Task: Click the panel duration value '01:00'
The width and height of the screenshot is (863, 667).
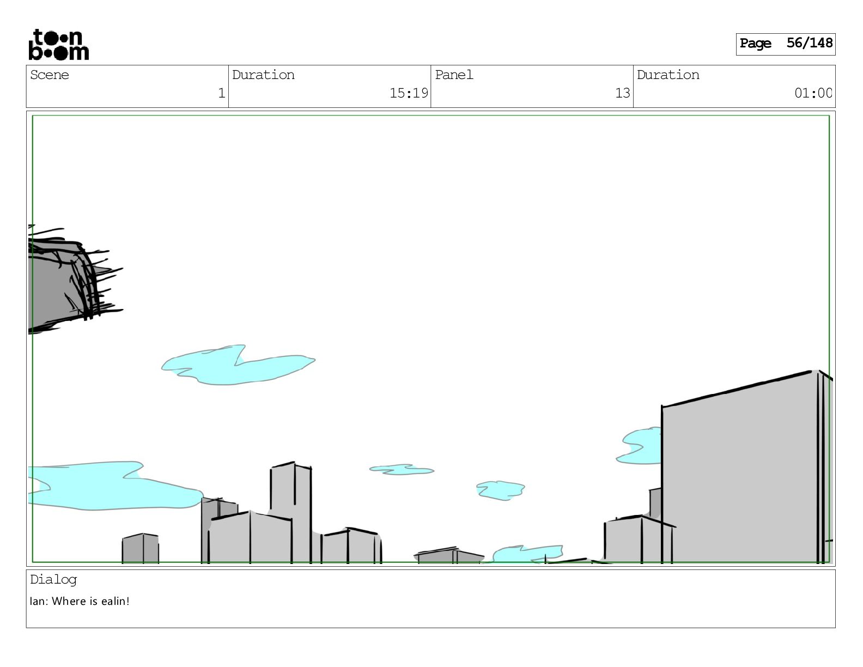Action: point(813,93)
